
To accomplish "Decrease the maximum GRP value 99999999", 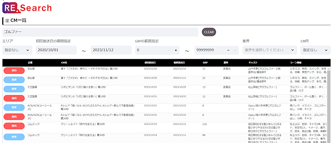I will [x=228, y=50].
